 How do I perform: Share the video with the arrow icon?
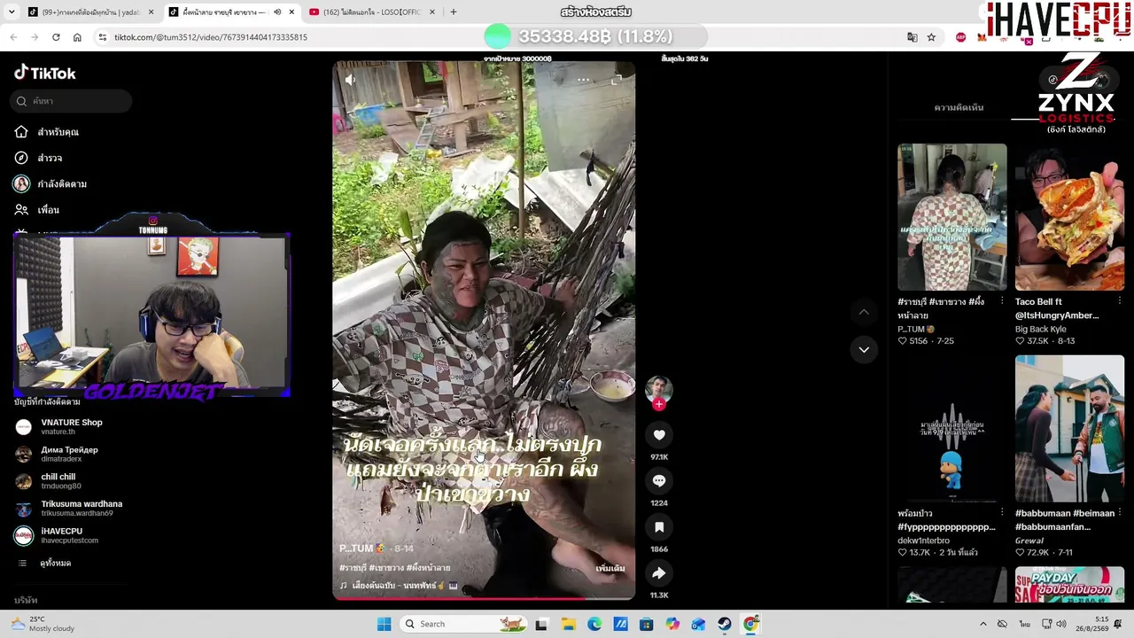[659, 573]
